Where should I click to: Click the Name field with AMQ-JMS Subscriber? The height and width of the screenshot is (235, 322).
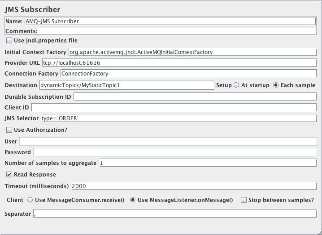(x=170, y=21)
